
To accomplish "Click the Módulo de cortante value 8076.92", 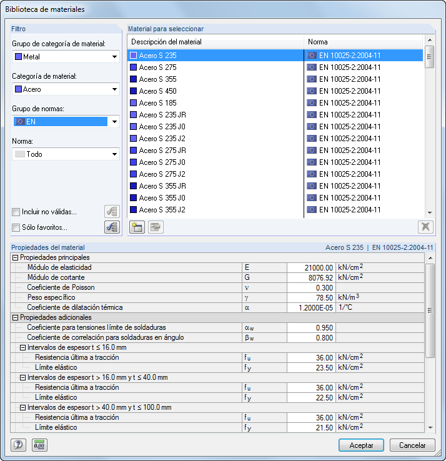I will [x=311, y=277].
